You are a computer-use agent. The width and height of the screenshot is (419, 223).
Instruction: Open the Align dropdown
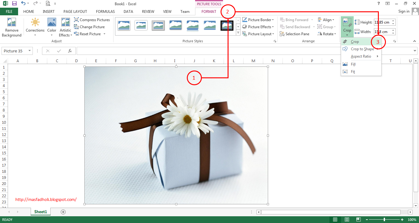[326, 20]
